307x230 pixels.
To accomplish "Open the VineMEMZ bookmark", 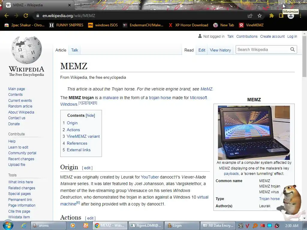I will click(252, 25).
